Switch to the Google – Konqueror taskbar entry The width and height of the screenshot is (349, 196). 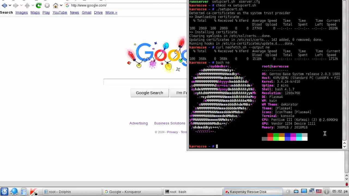133,192
